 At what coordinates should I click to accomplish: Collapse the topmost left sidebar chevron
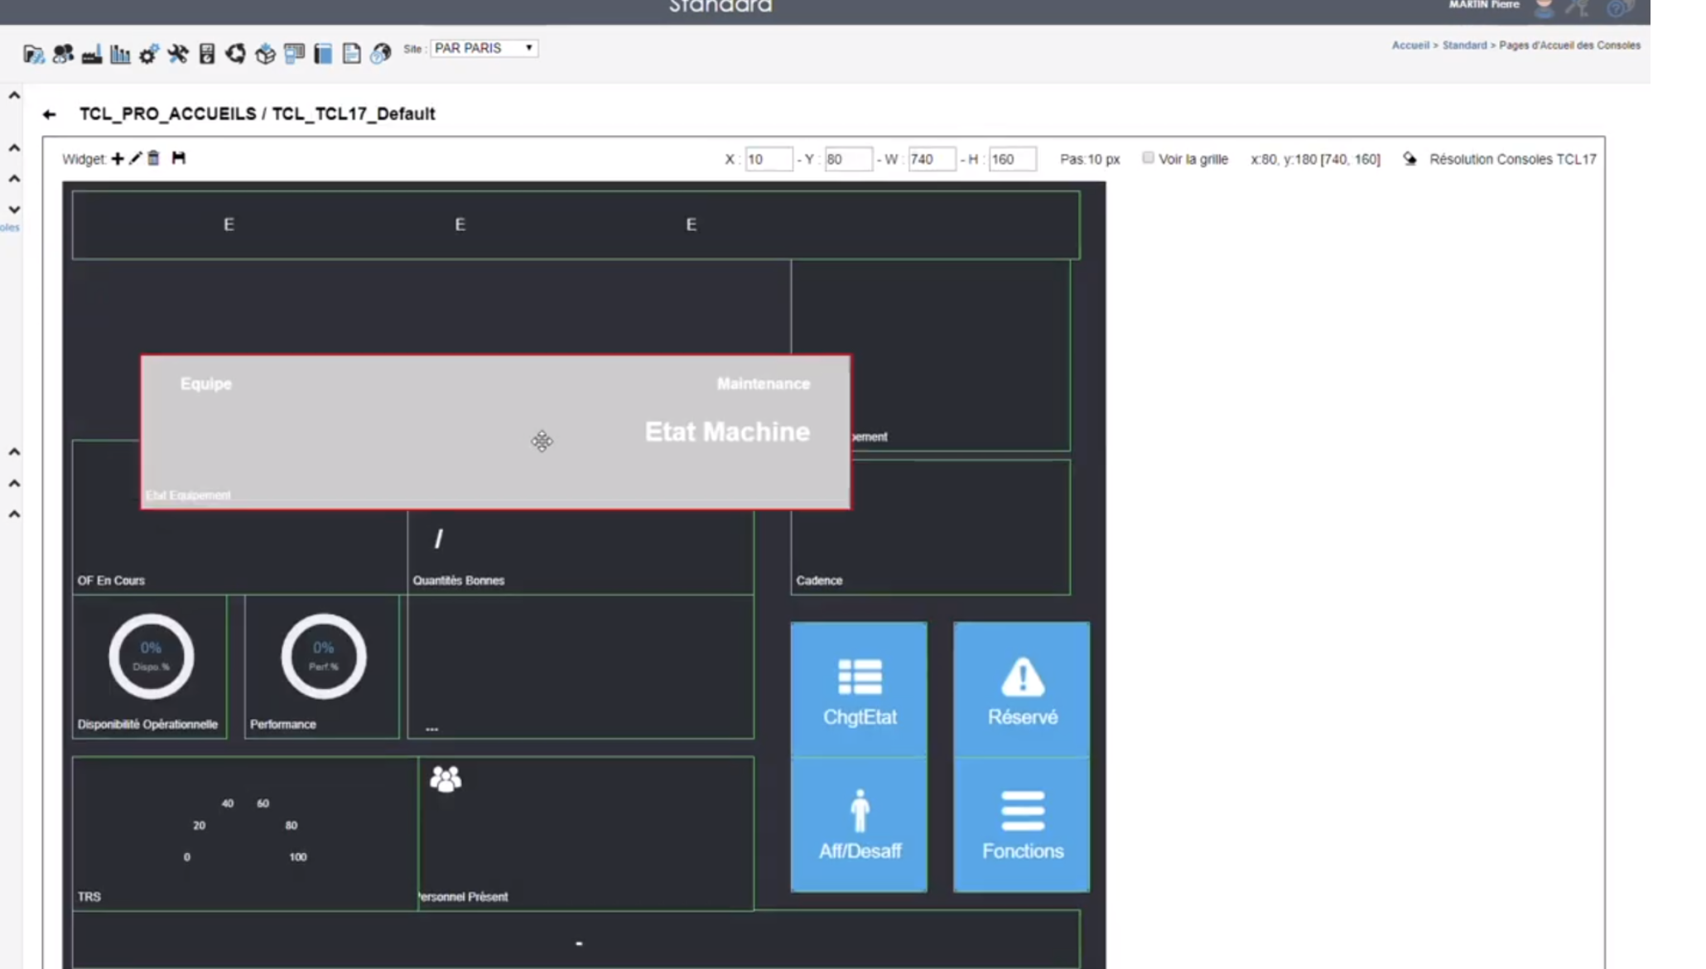(14, 96)
